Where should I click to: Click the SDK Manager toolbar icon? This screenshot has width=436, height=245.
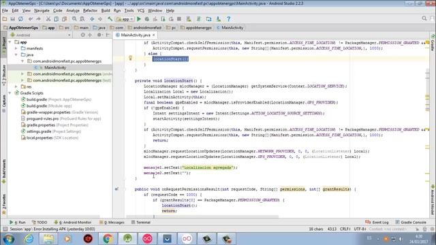219,19
